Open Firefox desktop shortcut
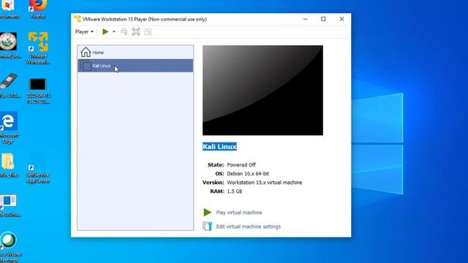The image size is (468, 263). (38, 9)
